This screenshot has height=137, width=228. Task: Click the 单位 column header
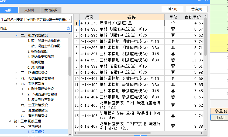[173, 17]
